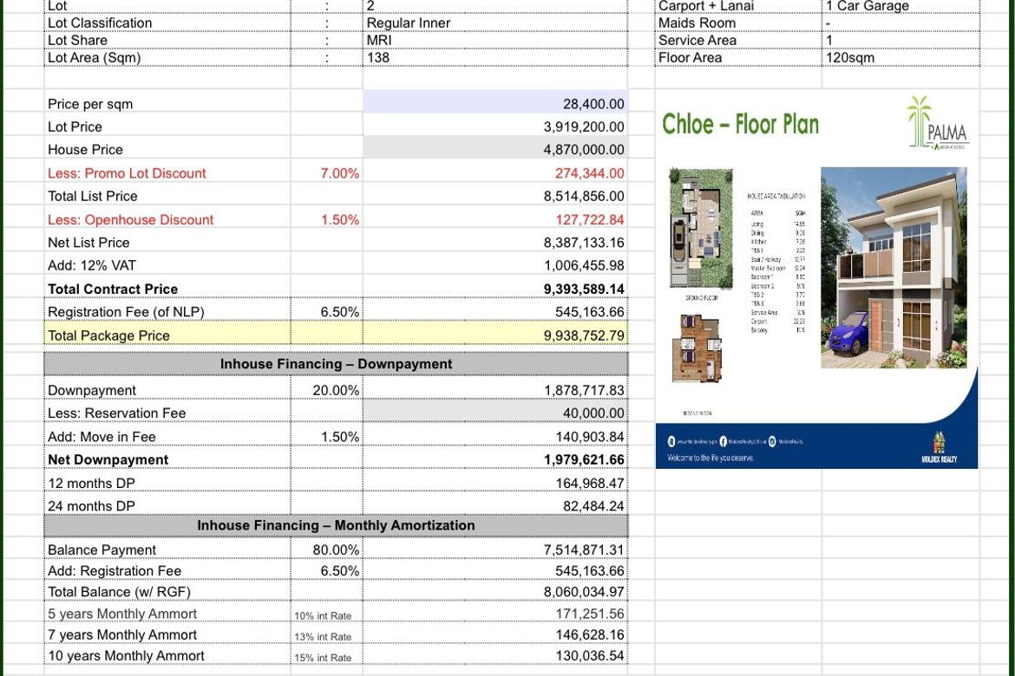The image size is (1015, 676).
Task: Click the 7 years Monthly Ammort value 146,628.16
Action: click(x=590, y=635)
